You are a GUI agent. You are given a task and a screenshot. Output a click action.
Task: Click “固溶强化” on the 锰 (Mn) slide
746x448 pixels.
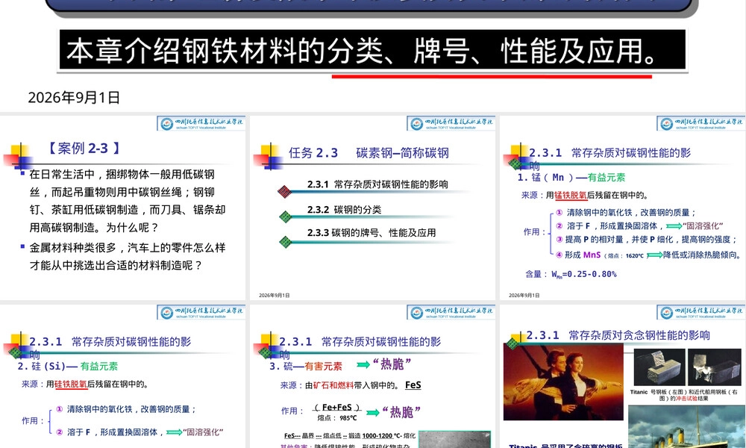tap(702, 225)
